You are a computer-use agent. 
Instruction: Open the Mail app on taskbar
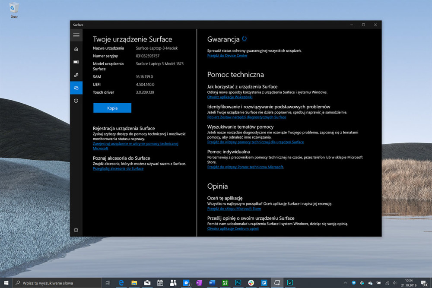147,283
